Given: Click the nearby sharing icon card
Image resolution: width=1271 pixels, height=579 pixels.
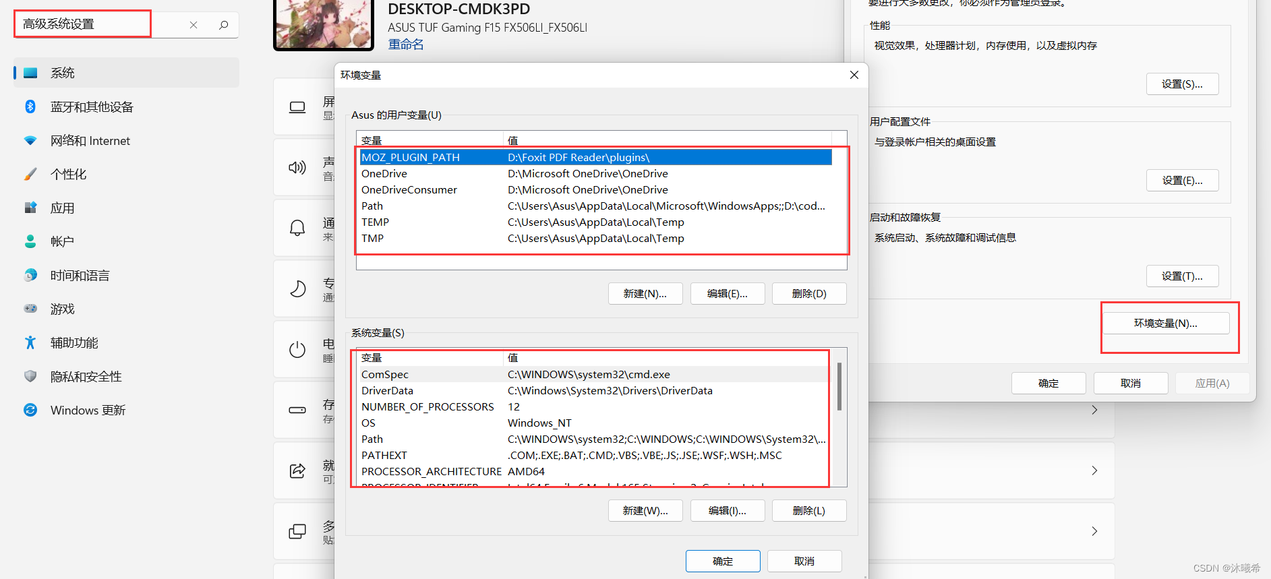Looking at the screenshot, I should coord(297,470).
